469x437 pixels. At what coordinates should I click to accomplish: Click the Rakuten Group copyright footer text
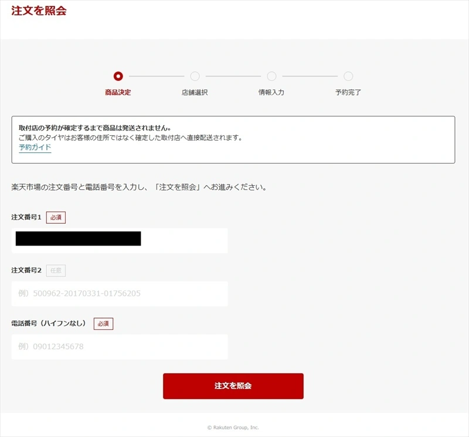point(234,427)
